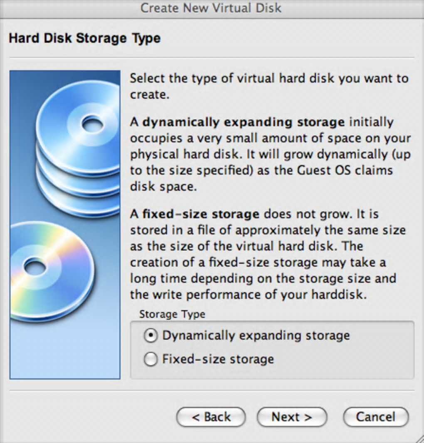Go back with the < Back button

point(211,417)
